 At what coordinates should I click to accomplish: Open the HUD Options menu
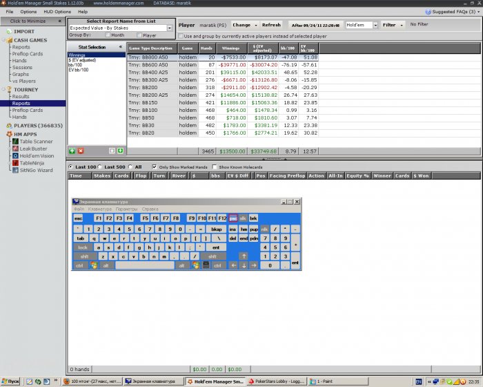58,12
